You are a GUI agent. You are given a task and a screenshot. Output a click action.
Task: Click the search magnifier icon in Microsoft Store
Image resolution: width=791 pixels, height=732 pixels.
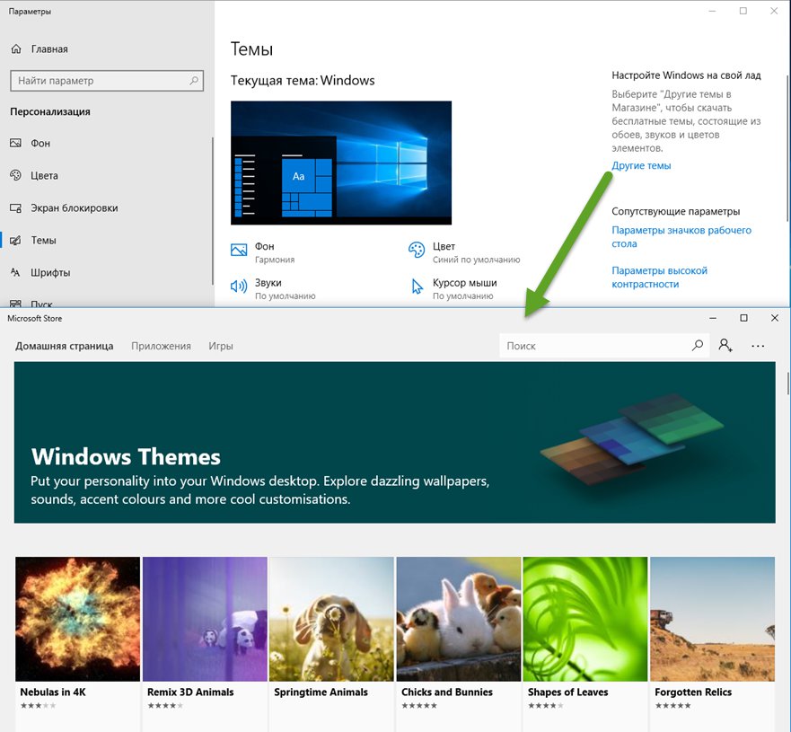[697, 346]
